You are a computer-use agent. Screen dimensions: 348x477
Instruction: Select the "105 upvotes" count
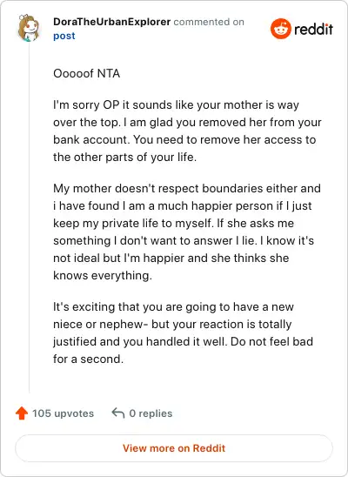tap(63, 413)
